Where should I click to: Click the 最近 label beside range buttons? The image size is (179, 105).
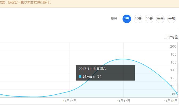(x=114, y=19)
